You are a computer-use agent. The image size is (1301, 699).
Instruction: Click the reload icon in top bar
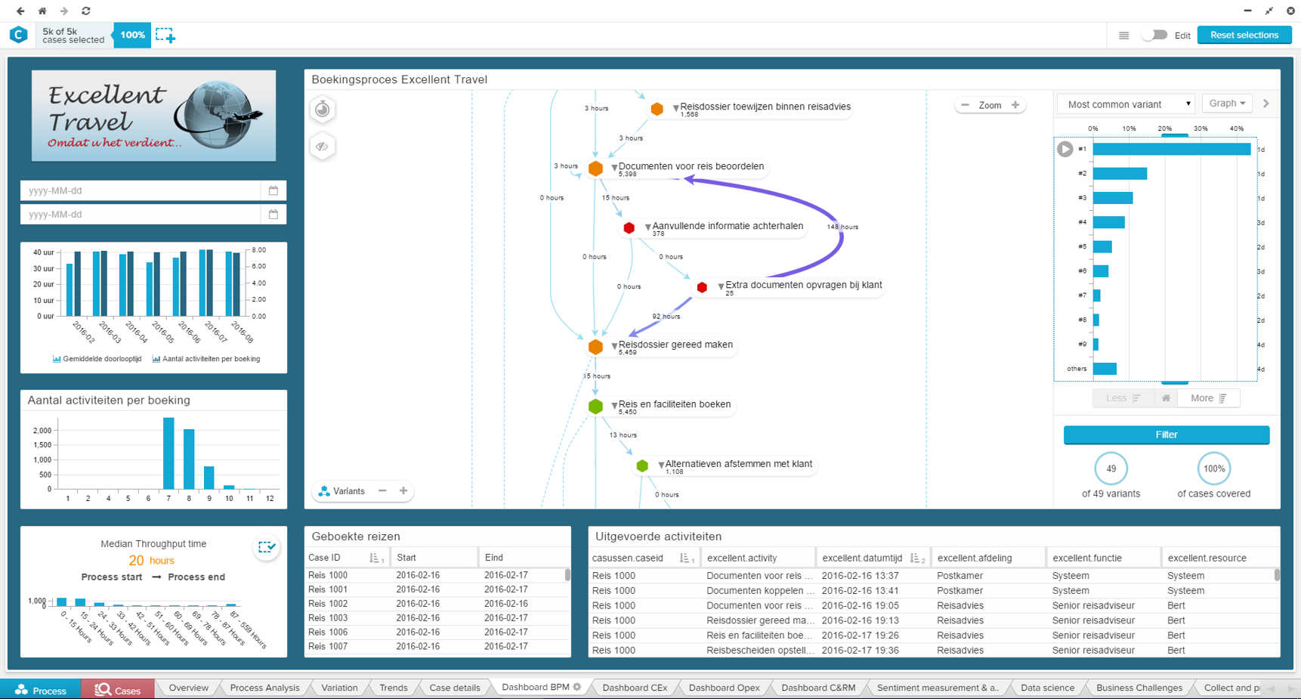(86, 11)
